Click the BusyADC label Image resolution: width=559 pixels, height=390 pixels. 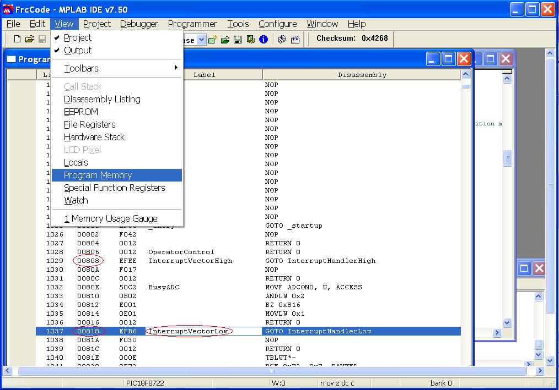pyautogui.click(x=164, y=287)
